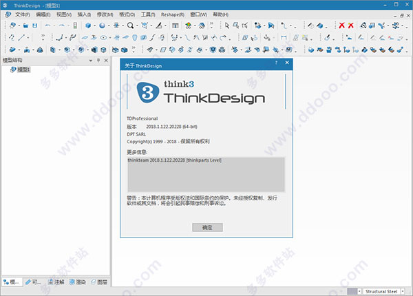Click the blue cube view icon

[x=88, y=25]
